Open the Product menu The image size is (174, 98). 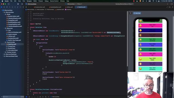tap(41, 1)
